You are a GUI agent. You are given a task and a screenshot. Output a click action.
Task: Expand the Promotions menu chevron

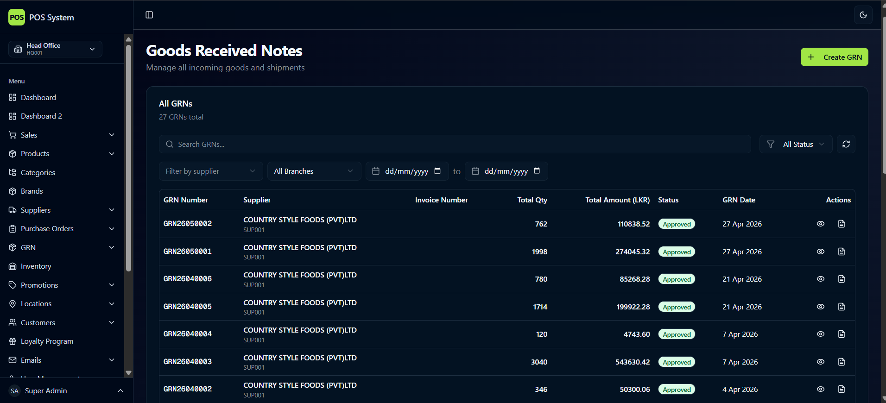(x=112, y=285)
